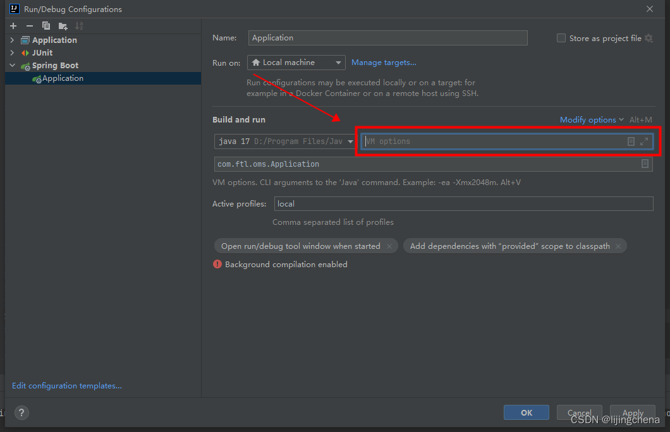Image resolution: width=670 pixels, height=432 pixels.
Task: Click the help question mark icon
Action: [x=21, y=412]
